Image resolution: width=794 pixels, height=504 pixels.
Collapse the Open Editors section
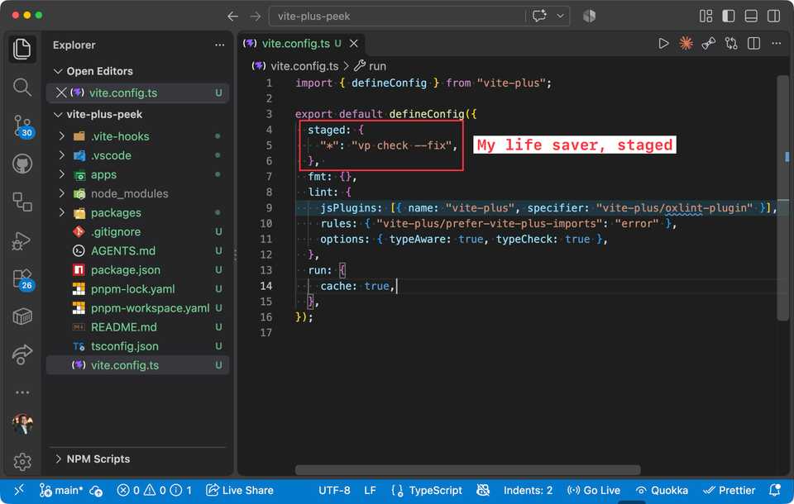pos(137,71)
